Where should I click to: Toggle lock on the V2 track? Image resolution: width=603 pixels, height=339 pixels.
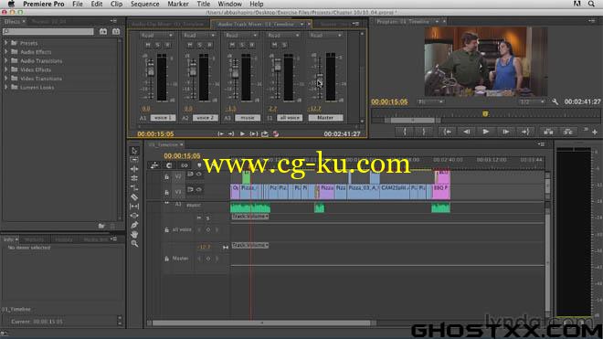coord(166,177)
